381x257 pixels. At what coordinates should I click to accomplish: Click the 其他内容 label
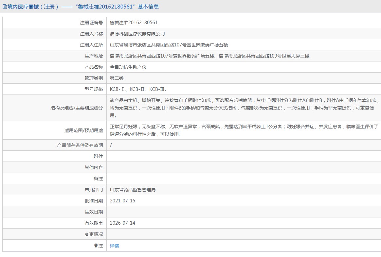point(94,168)
